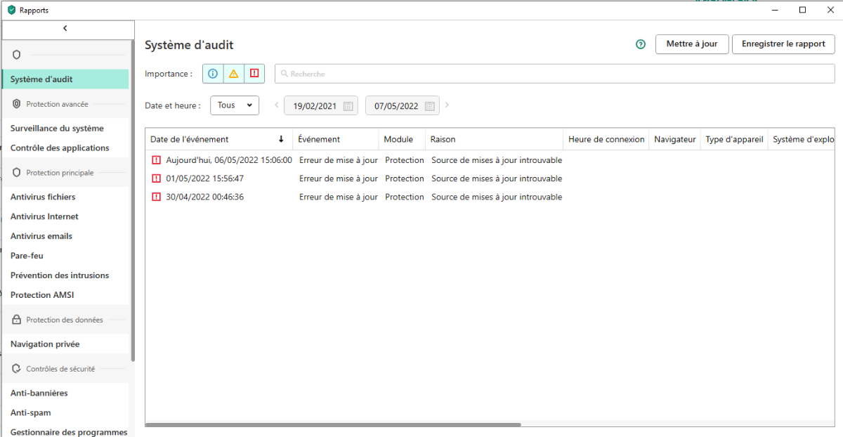Image resolution: width=843 pixels, height=437 pixels.
Task: Click the Mettre à jour button
Action: click(x=692, y=44)
